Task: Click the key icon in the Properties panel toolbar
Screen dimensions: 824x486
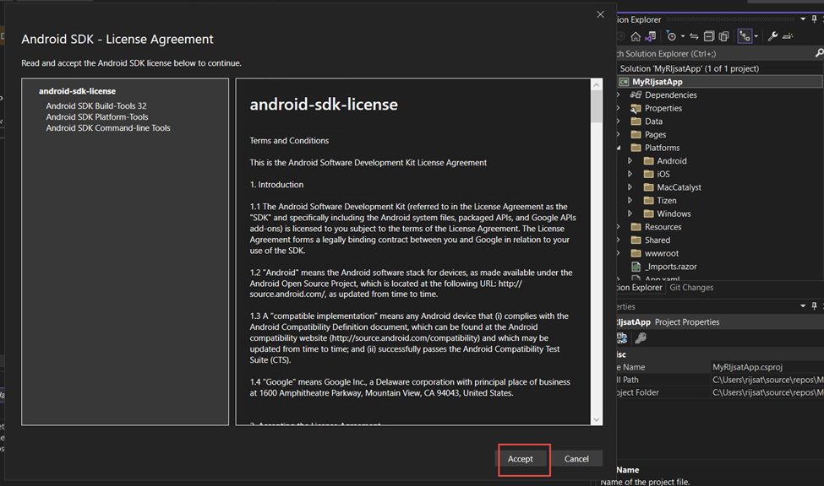Action: coord(641,337)
